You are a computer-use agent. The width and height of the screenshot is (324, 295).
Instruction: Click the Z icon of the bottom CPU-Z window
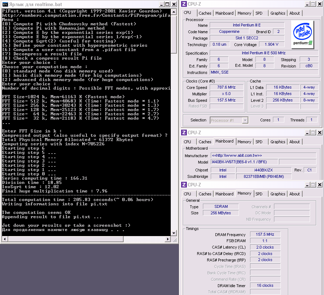[184, 185]
